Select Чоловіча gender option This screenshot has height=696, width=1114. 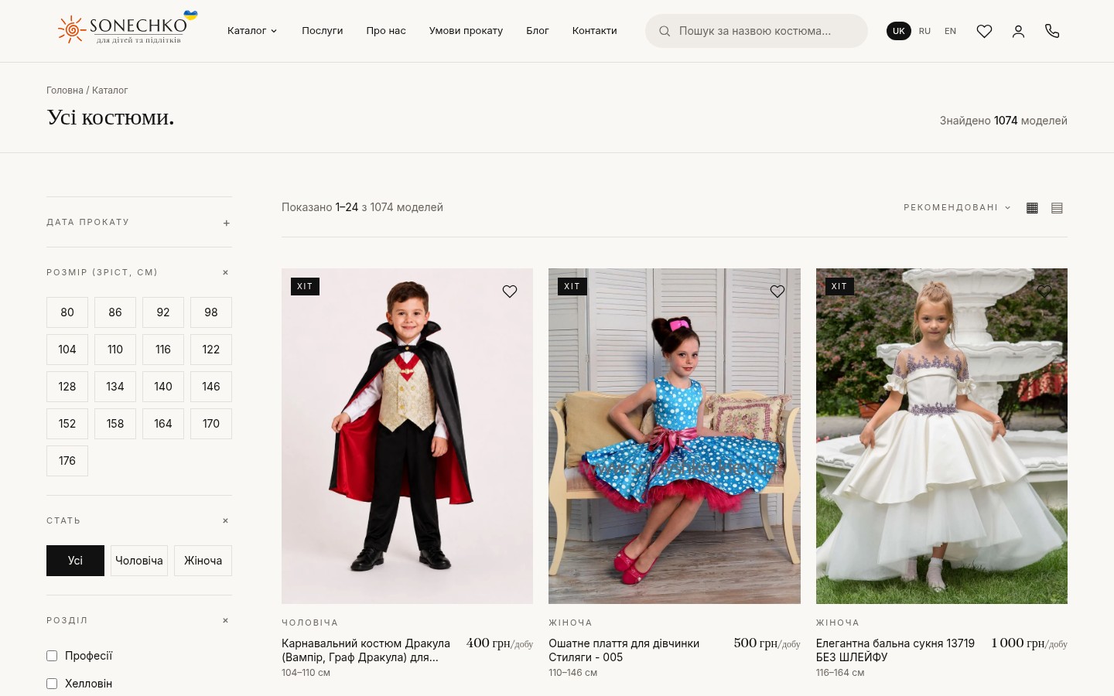(139, 561)
